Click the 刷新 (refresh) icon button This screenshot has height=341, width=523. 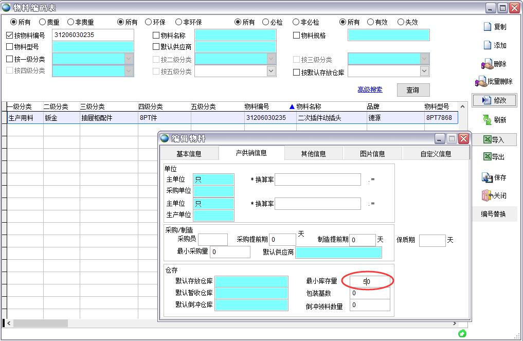point(494,120)
